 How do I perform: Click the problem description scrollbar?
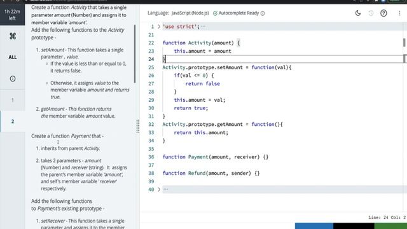click(135, 53)
